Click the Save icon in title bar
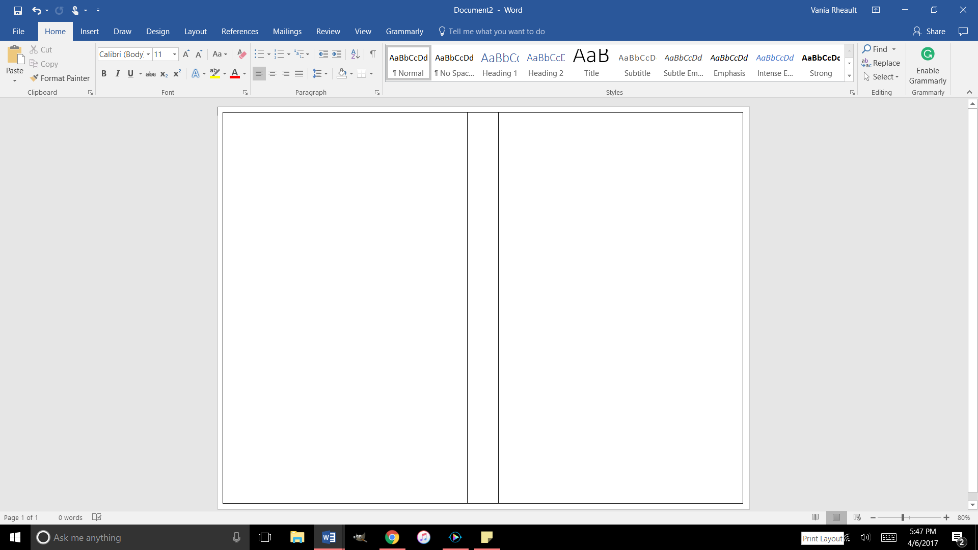978x550 pixels. pyautogui.click(x=18, y=10)
